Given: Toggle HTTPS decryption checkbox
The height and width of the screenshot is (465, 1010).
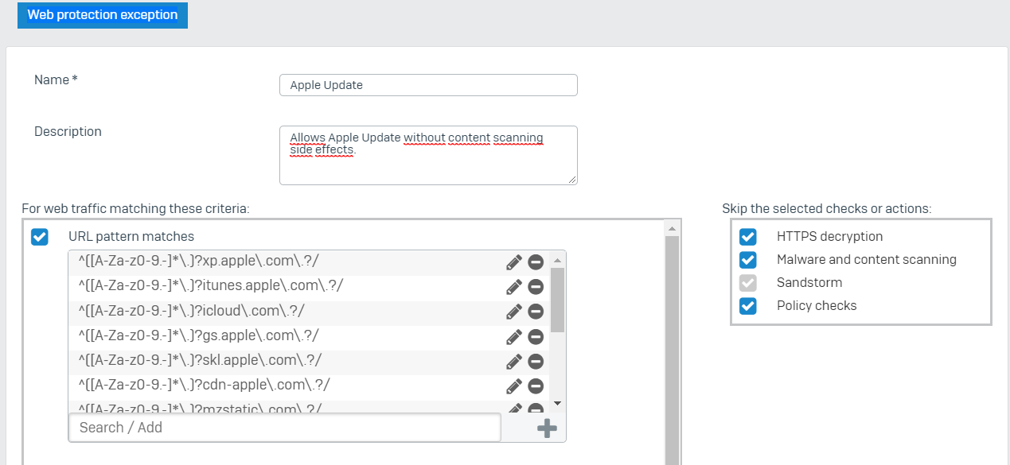Looking at the screenshot, I should [747, 237].
